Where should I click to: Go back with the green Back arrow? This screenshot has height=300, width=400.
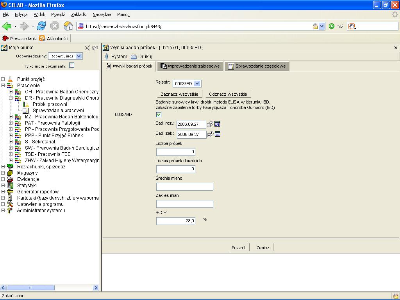coord(7,26)
